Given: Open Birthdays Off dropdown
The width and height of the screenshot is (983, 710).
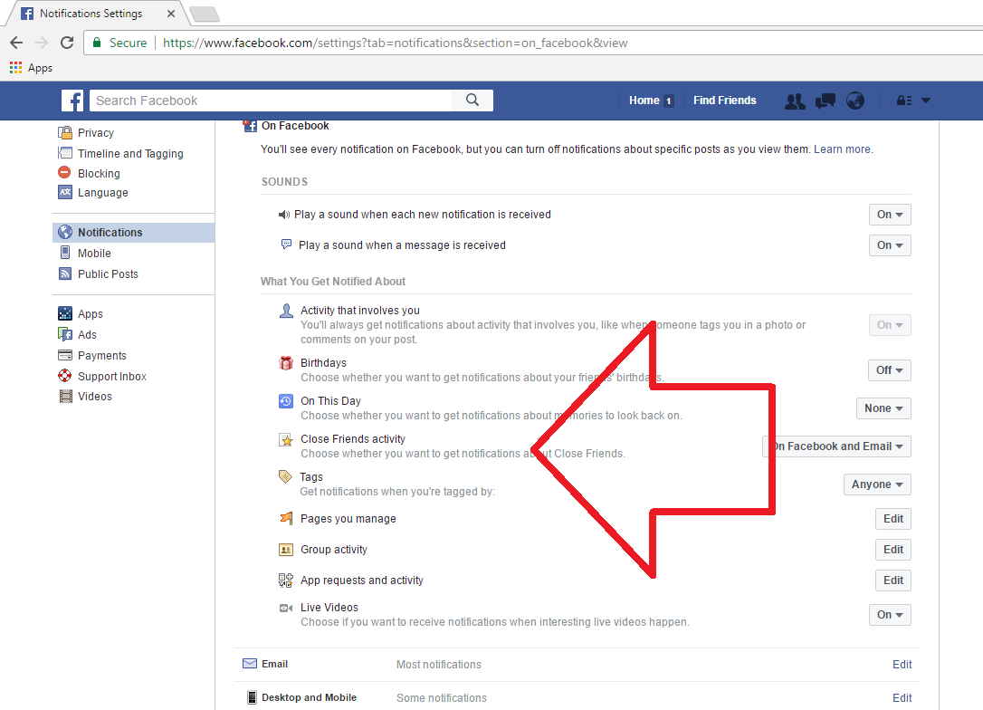Looking at the screenshot, I should coord(889,370).
